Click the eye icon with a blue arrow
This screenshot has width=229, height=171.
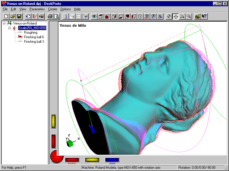coord(153,16)
